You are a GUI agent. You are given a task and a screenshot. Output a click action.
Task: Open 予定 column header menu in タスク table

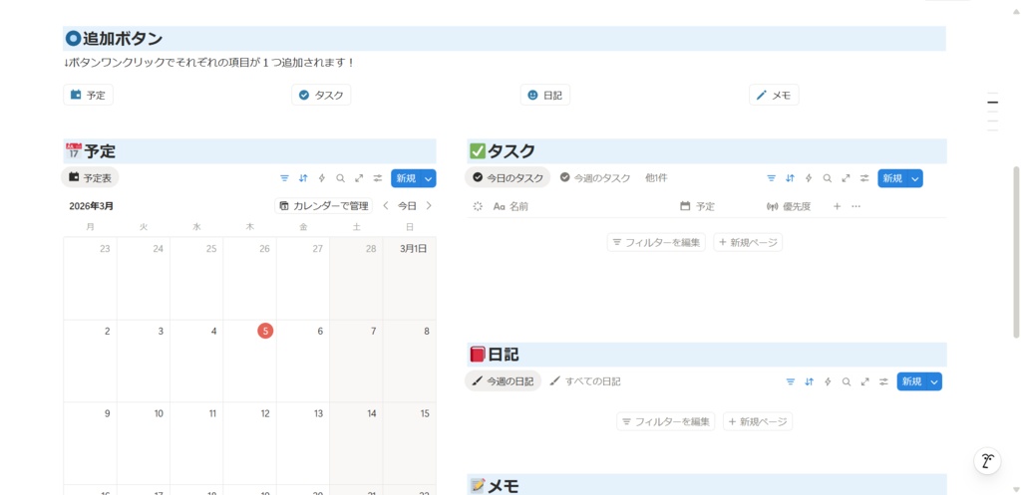tap(697, 206)
